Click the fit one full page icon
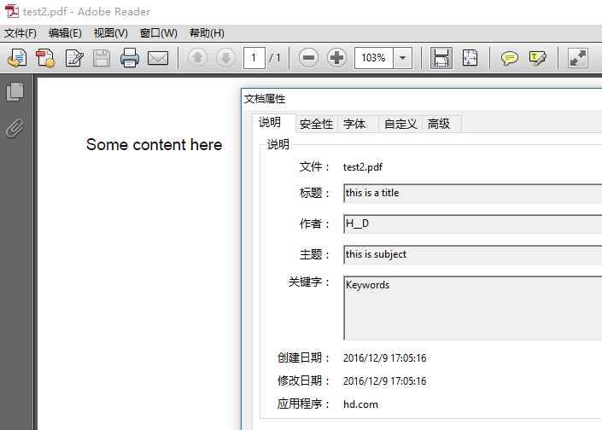Screen dimensions: 602x430 (470, 58)
